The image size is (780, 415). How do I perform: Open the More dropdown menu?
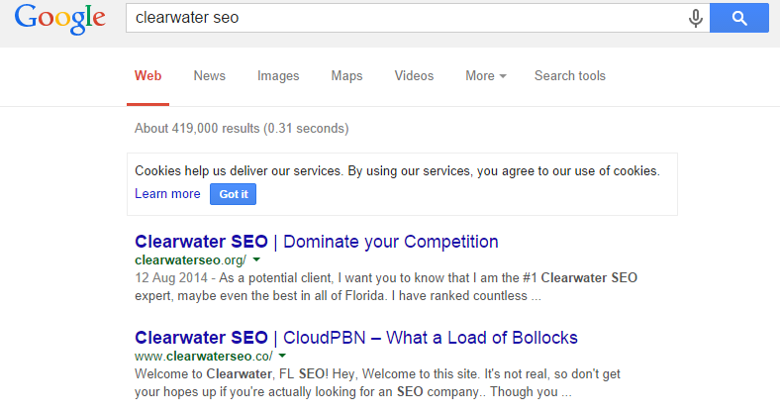click(485, 75)
